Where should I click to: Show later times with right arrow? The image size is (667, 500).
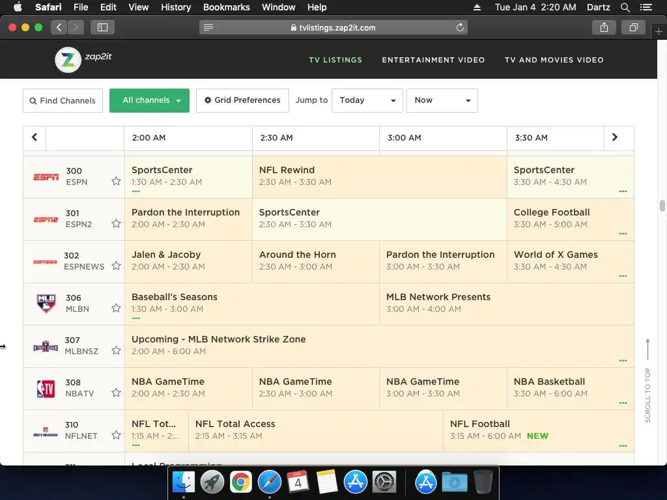pos(615,137)
